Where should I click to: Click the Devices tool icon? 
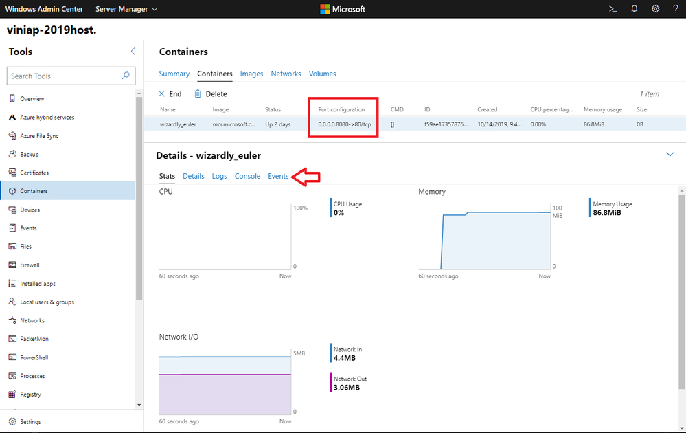[x=12, y=210]
